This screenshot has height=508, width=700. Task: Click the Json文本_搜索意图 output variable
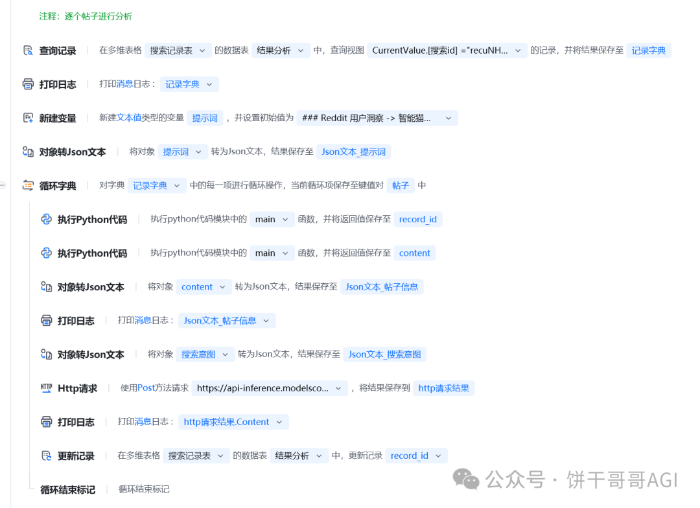pyautogui.click(x=385, y=354)
